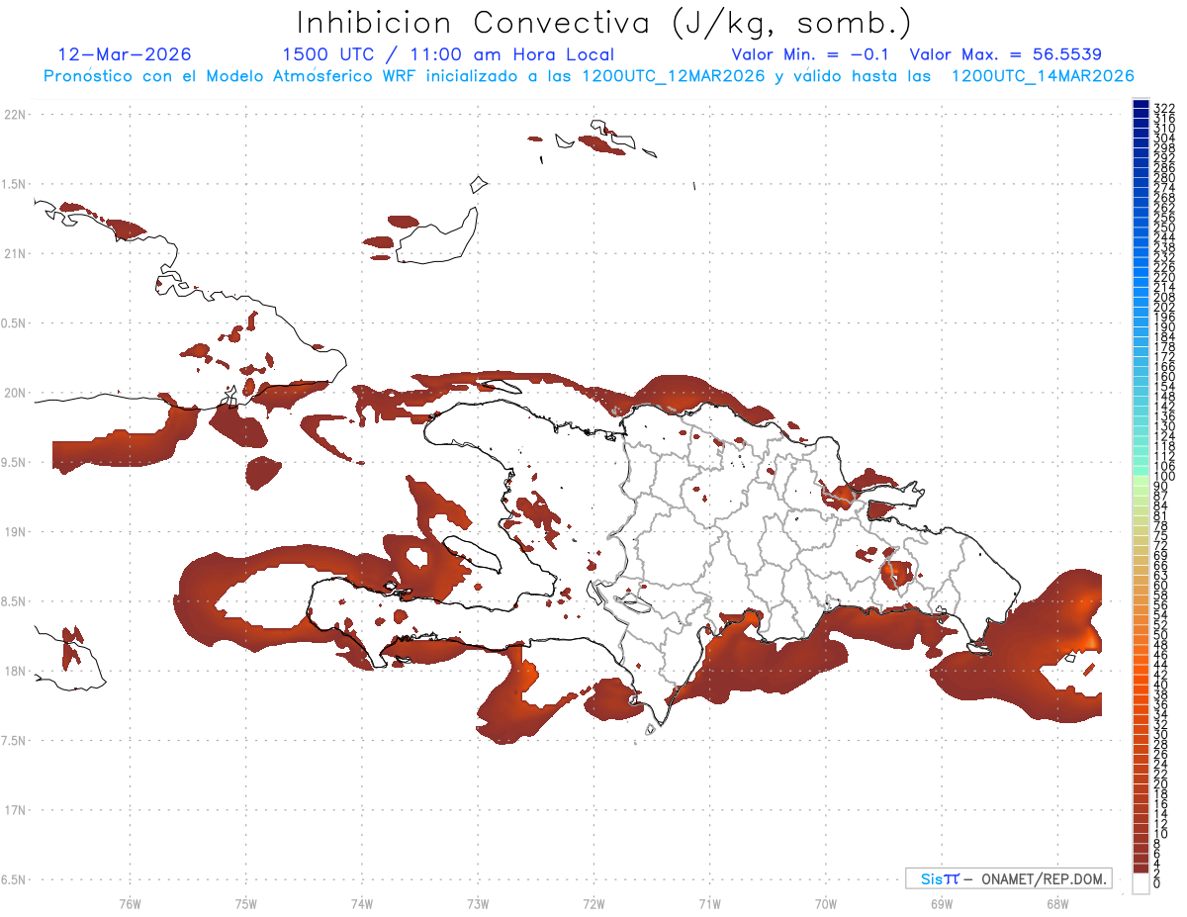Click the '19N' latitude label
Viewport: 1187px width, 917px height.
coord(17,532)
